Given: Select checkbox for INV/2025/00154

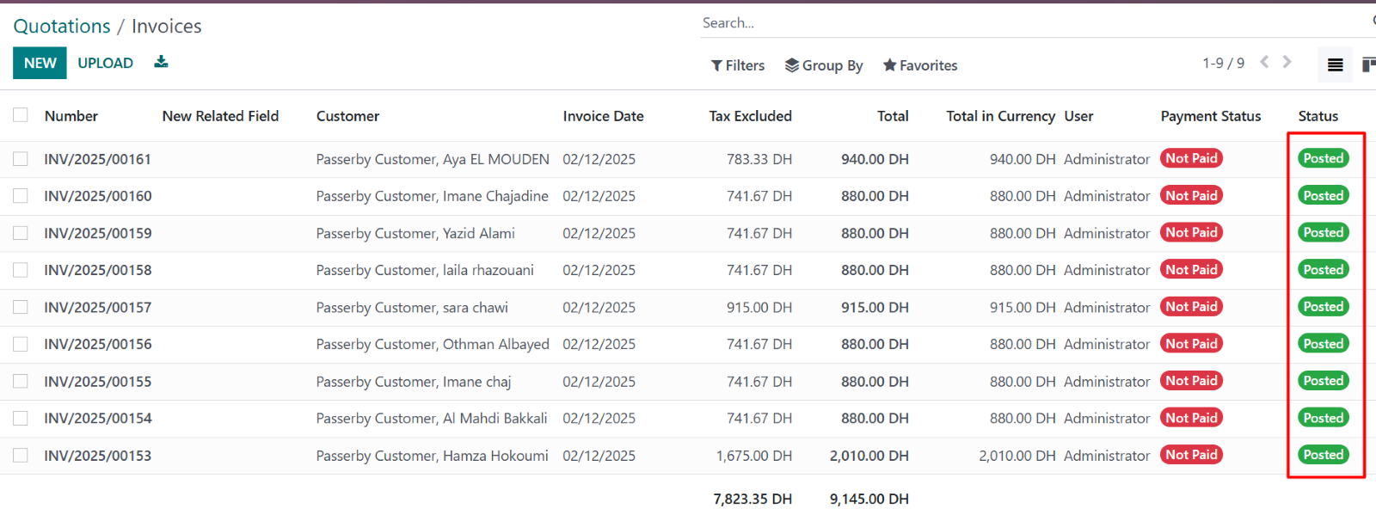Looking at the screenshot, I should coord(21,418).
